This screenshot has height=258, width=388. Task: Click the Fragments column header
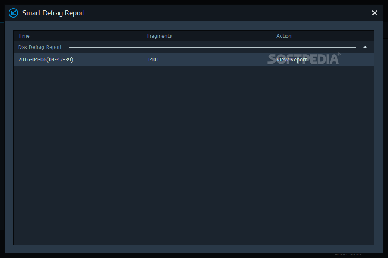click(159, 36)
